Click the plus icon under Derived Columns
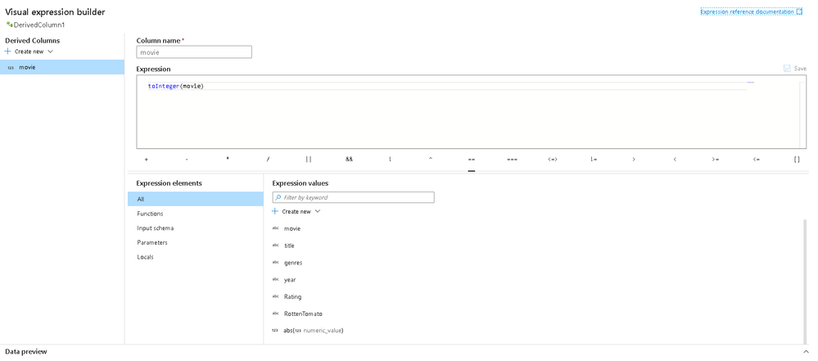 pyautogui.click(x=7, y=51)
